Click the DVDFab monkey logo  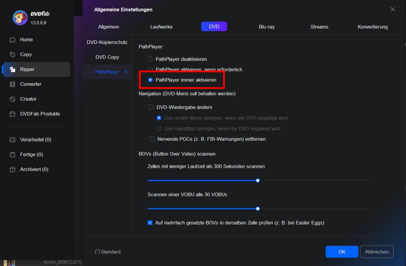(20, 18)
